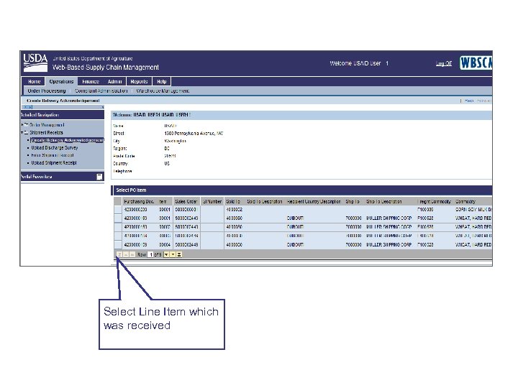The width and height of the screenshot is (518, 388).
Task: Open the Finance tab
Action: [91, 81]
